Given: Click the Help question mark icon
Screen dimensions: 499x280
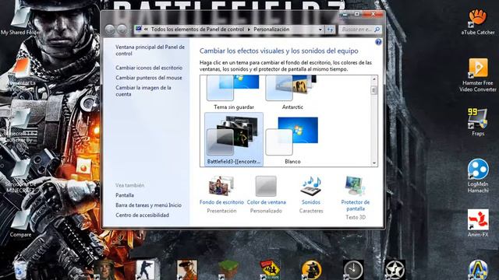Looking at the screenshot, I should coord(378,42).
